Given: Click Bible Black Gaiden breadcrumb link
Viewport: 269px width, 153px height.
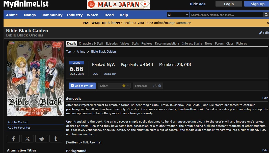Looking at the screenshot, I should (103, 52).
